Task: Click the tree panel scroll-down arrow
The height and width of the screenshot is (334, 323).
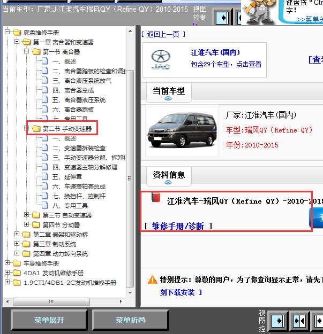Action: [130, 293]
